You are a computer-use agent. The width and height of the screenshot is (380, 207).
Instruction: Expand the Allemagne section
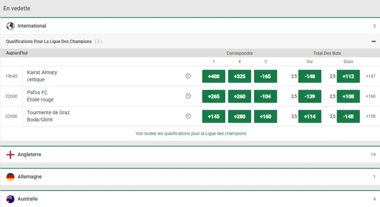click(x=190, y=177)
